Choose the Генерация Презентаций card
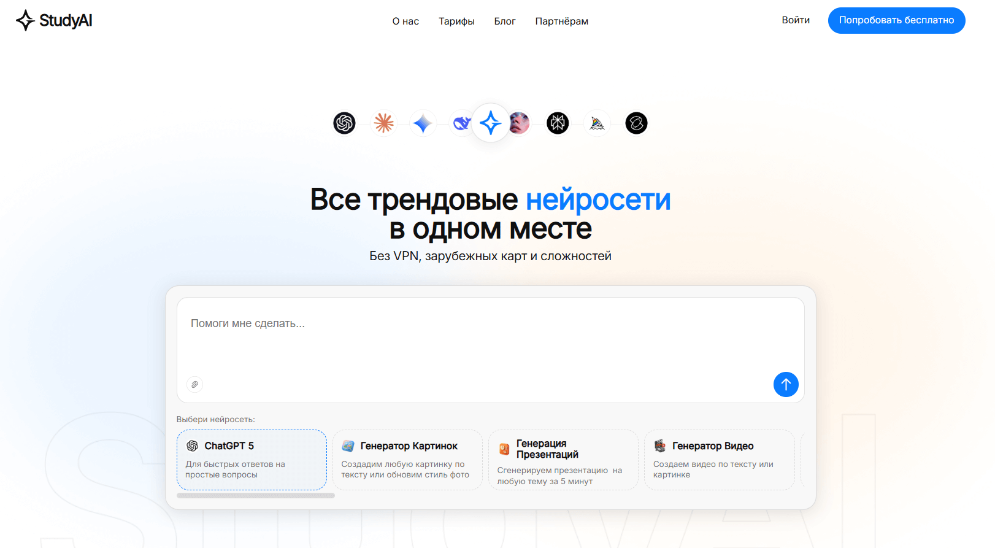The height and width of the screenshot is (548, 995). point(563,460)
